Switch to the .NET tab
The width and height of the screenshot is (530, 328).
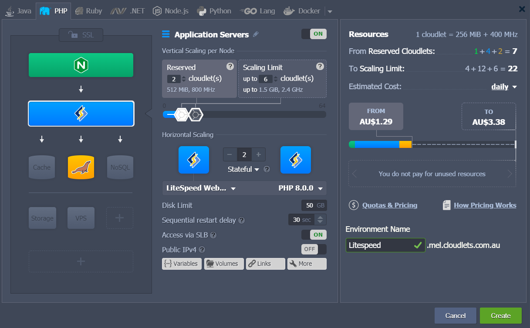click(x=128, y=11)
